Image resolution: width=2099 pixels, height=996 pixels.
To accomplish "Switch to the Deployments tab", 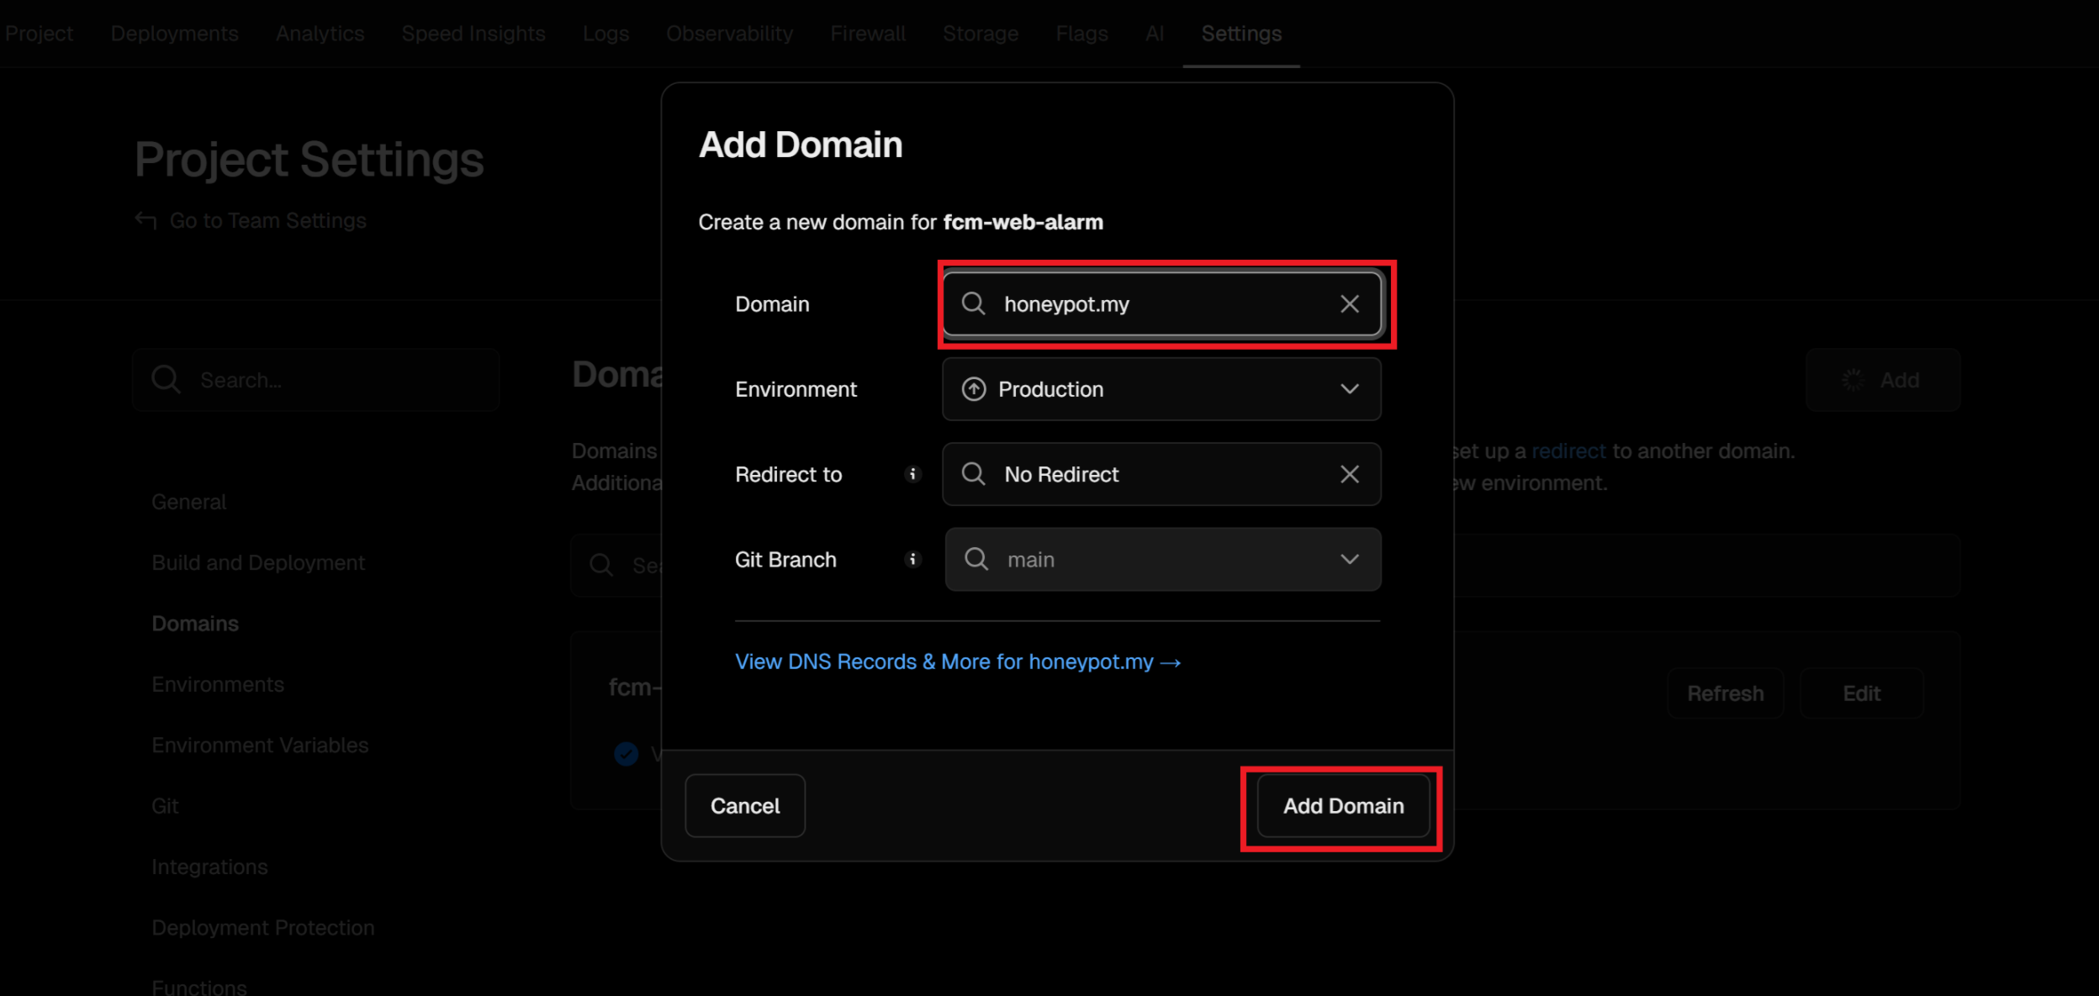I will pos(174,34).
